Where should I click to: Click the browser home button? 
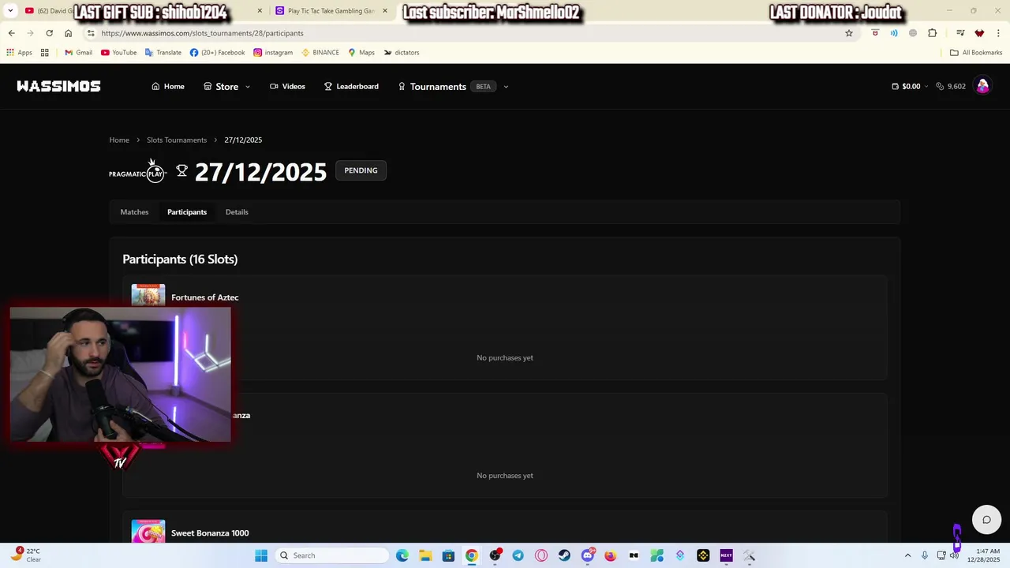coord(68,33)
